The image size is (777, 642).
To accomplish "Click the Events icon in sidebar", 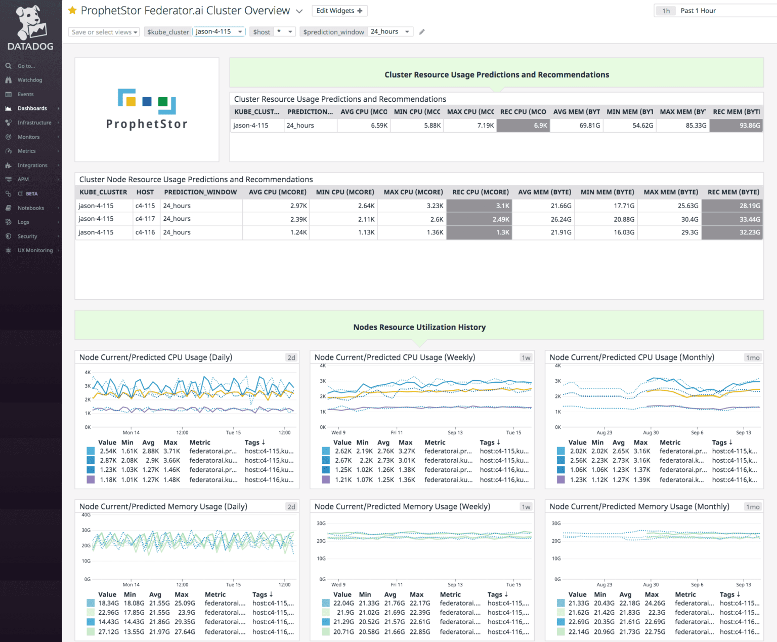I will pyautogui.click(x=9, y=94).
